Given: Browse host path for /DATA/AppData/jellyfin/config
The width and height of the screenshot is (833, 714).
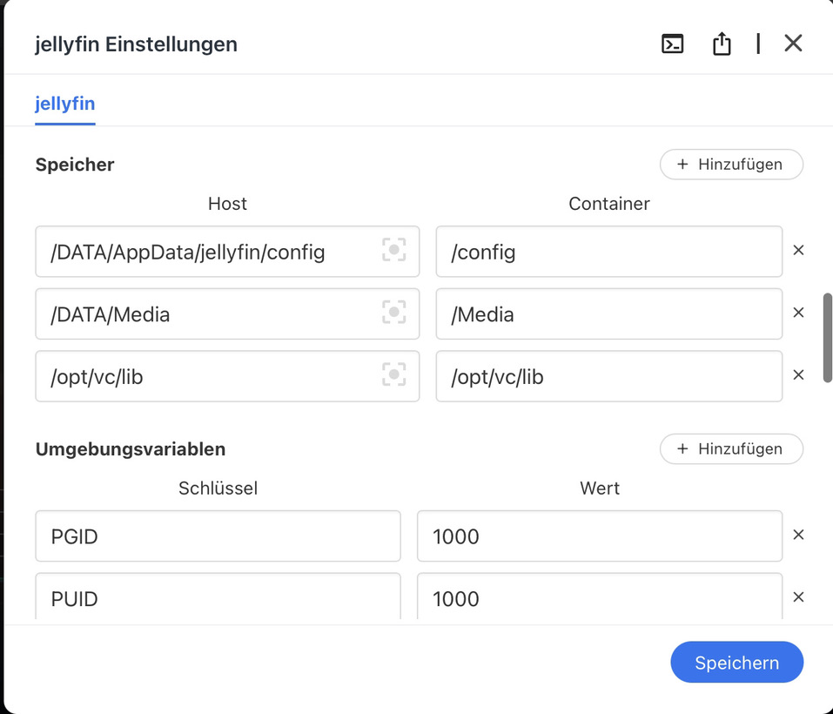Looking at the screenshot, I should [394, 251].
